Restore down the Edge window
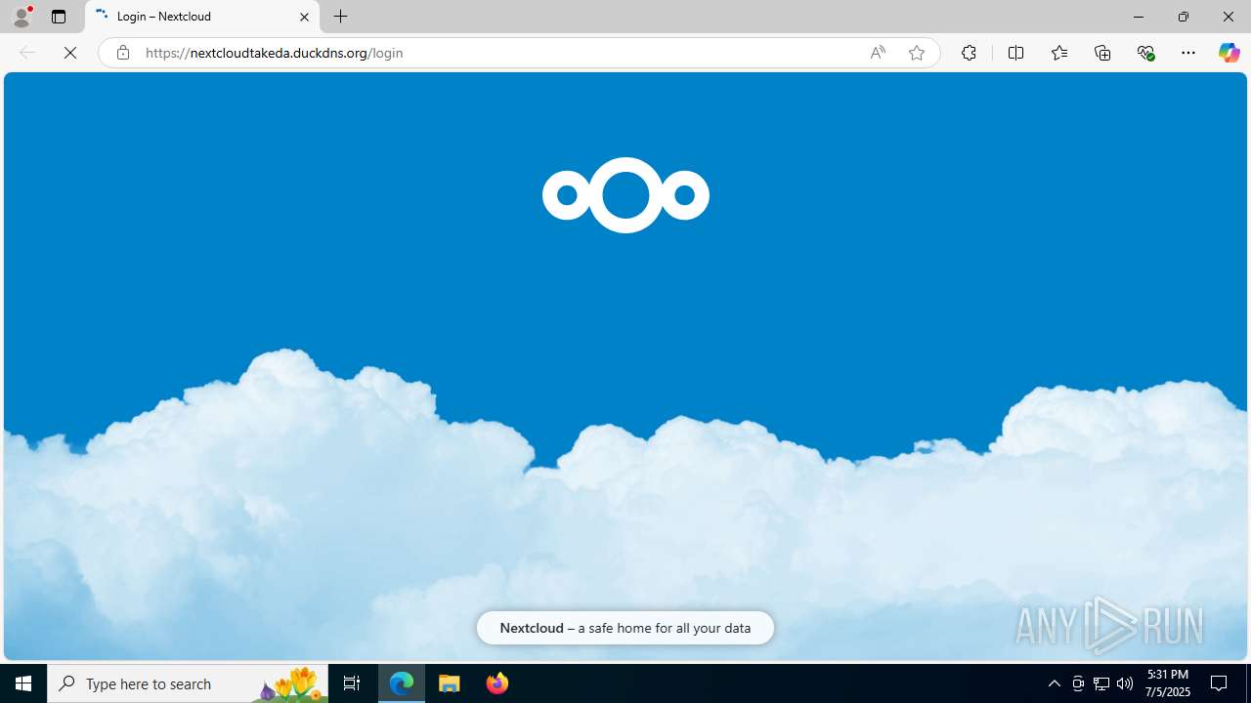The width and height of the screenshot is (1251, 703). pos(1184,17)
